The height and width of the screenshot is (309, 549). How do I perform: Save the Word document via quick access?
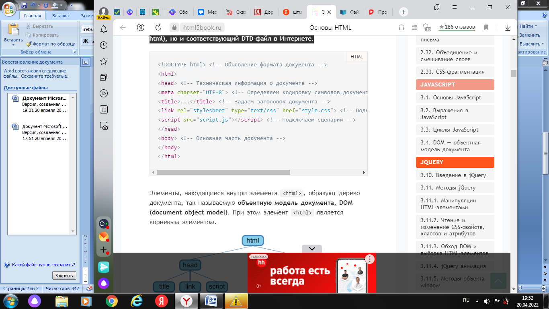tap(25, 5)
